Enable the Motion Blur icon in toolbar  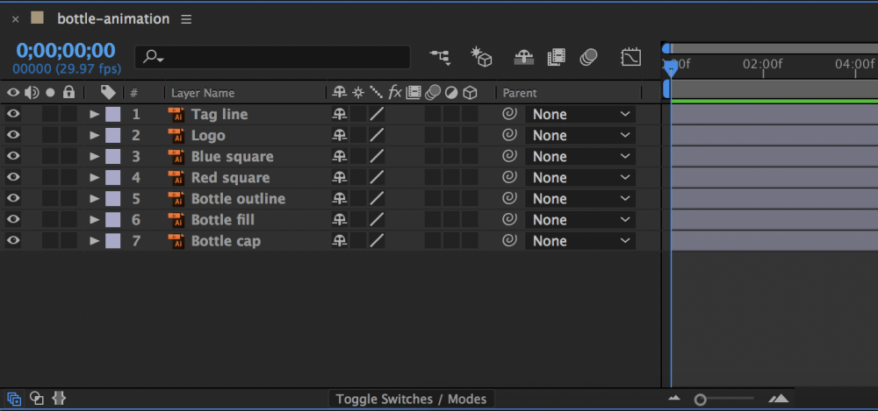pos(588,57)
